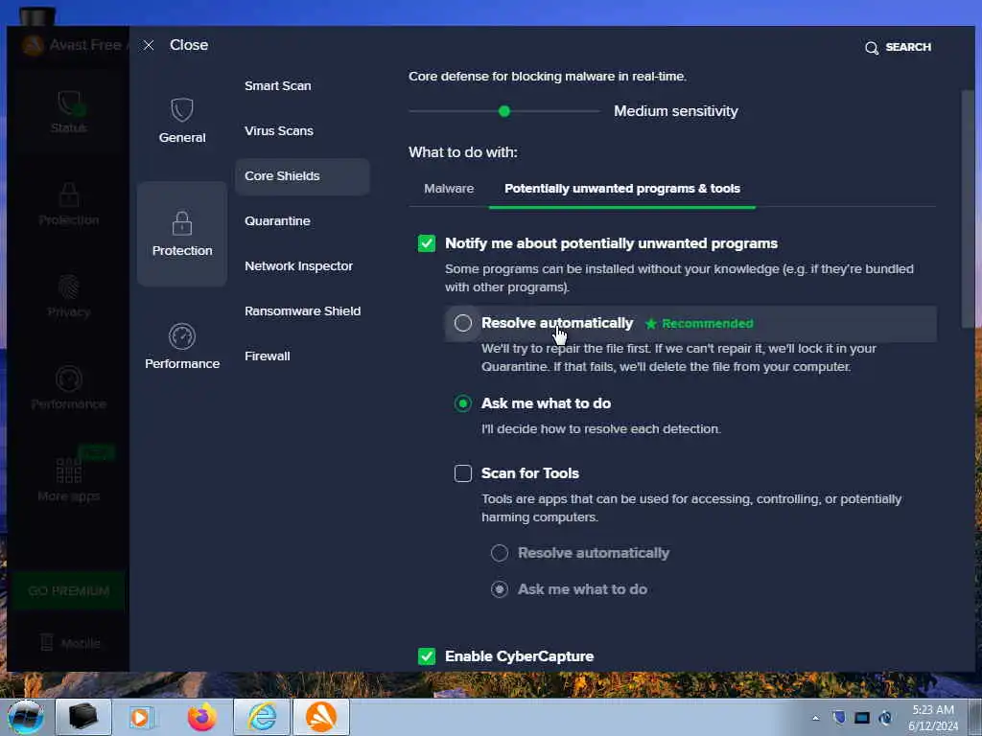Open Firewall settings
Screen dimensions: 982x736
268,356
